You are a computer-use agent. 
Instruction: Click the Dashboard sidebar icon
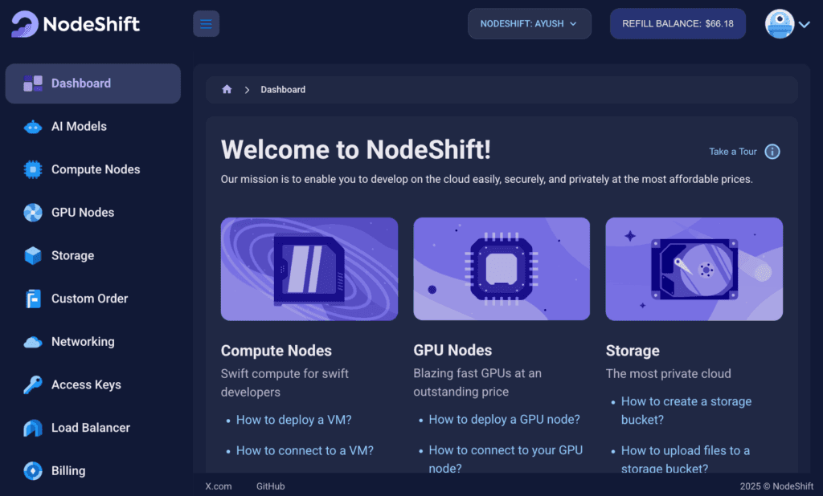tap(33, 83)
